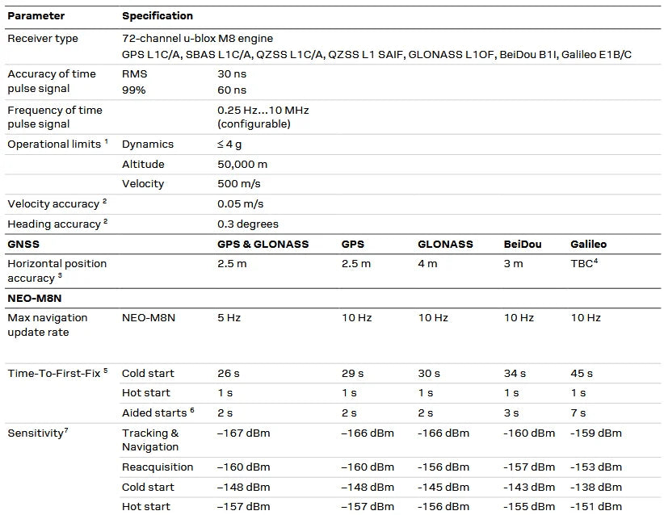The image size is (664, 515).
Task: Click the bold "NEO-M8N" section header
Action: tap(35, 299)
